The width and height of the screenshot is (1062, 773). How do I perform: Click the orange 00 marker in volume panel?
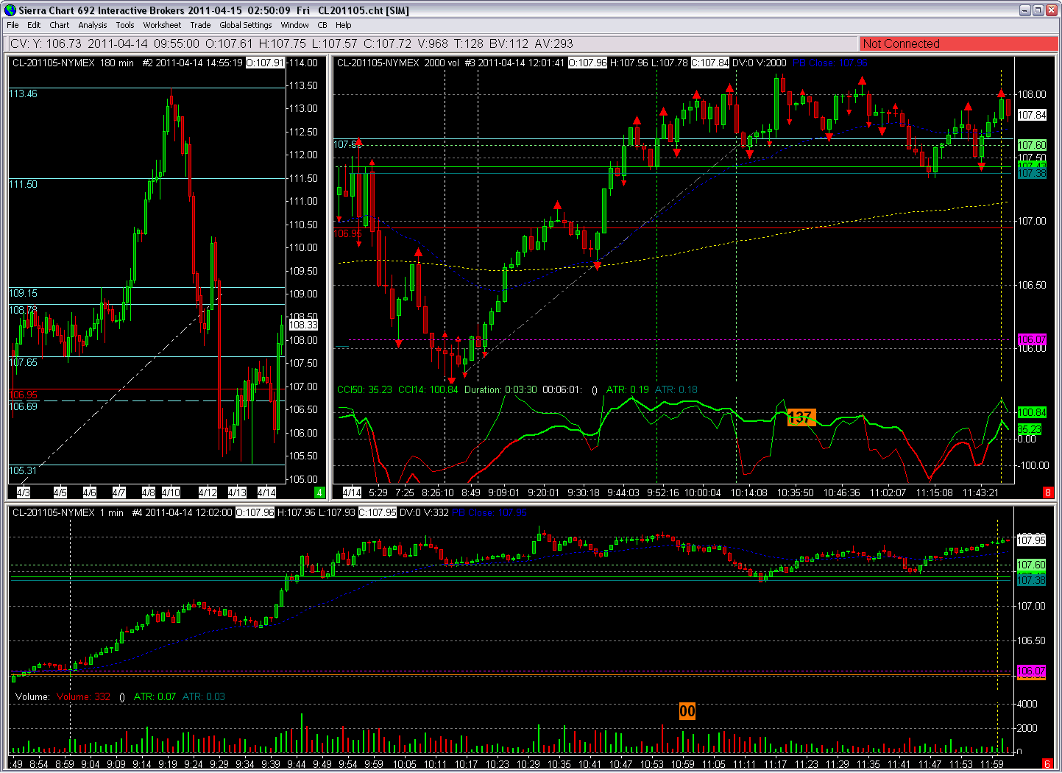(x=687, y=711)
